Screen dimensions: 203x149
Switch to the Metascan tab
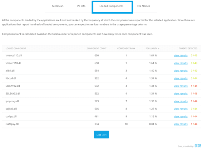pos(57,6)
